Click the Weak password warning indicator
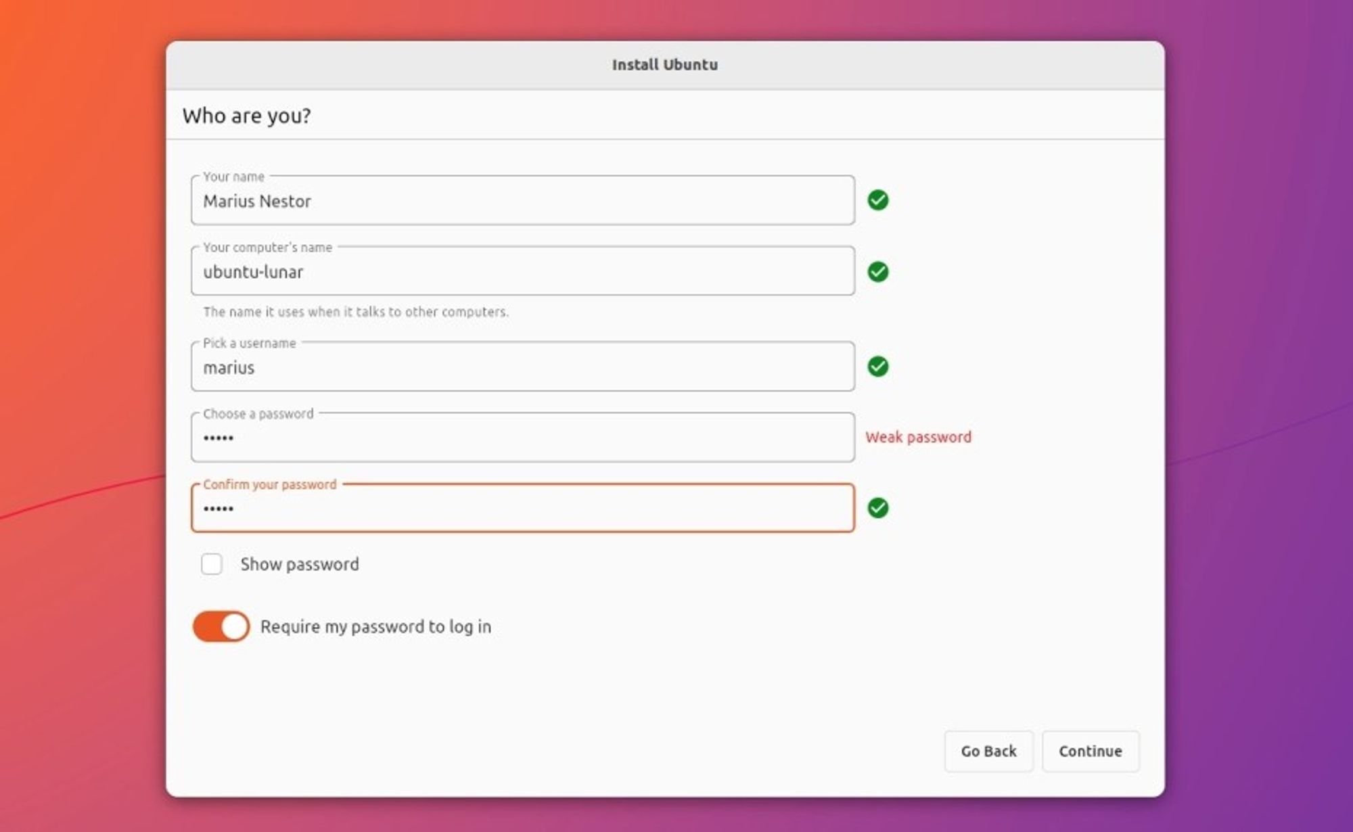 (917, 437)
